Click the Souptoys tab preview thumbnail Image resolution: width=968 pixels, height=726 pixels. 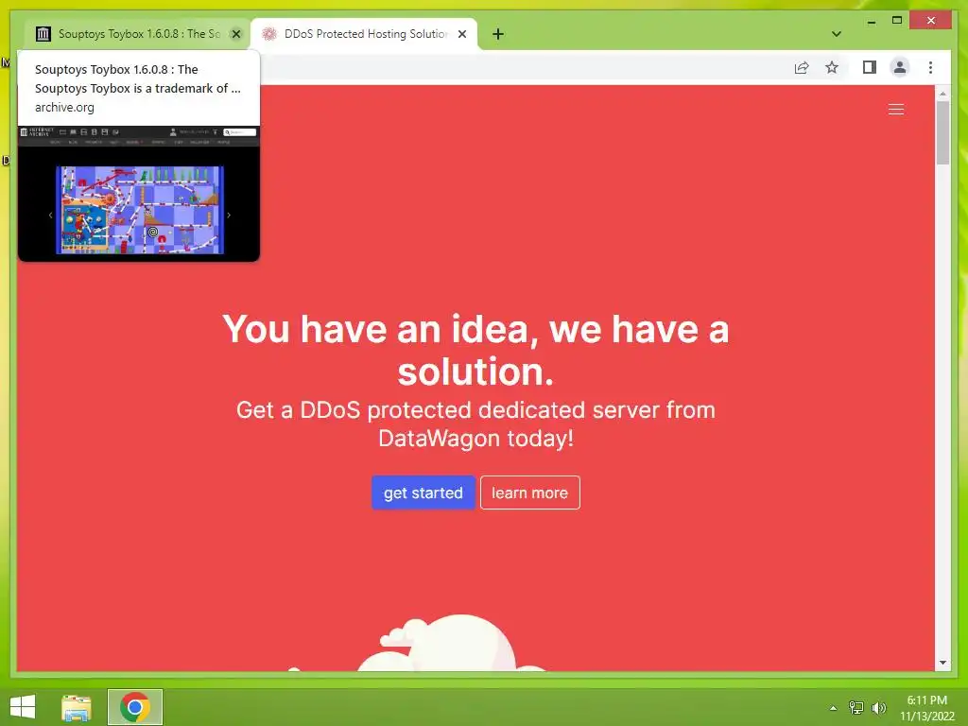tap(139, 193)
